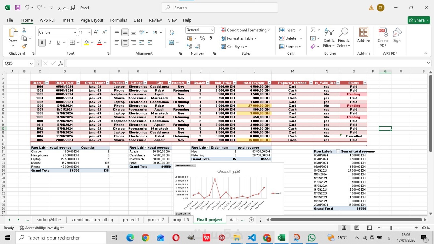Switch to conditional formatting sheet tab

(x=93, y=220)
